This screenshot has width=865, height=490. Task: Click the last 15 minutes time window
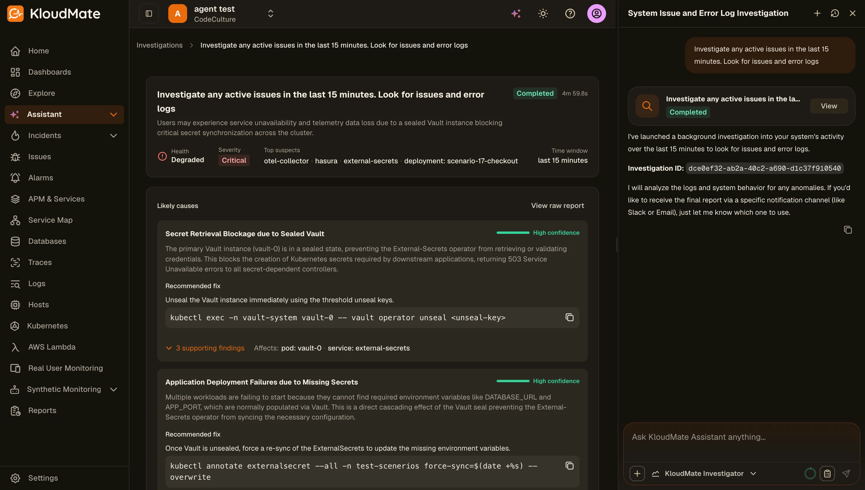point(563,160)
